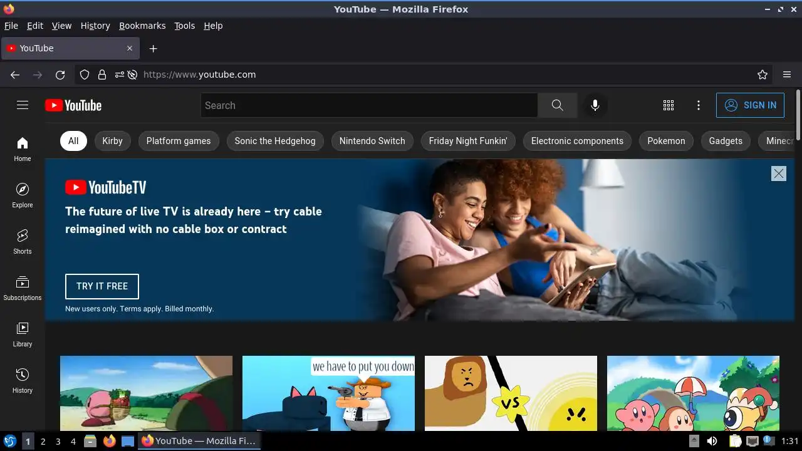
Task: Open the File menu
Action: tap(11, 26)
